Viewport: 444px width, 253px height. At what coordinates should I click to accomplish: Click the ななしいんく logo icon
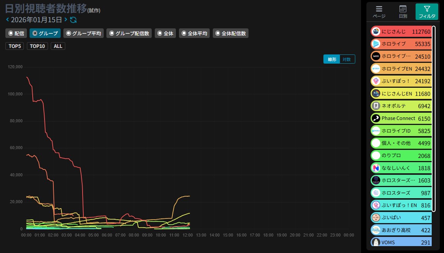376,168
